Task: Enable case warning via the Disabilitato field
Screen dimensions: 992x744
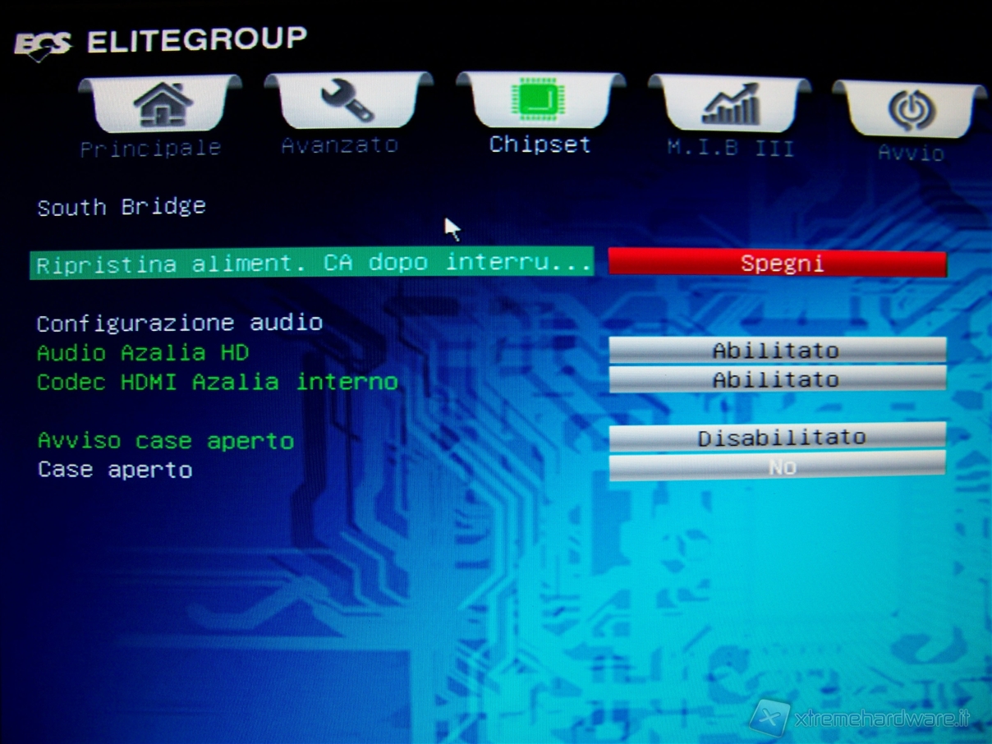Action: [x=777, y=438]
